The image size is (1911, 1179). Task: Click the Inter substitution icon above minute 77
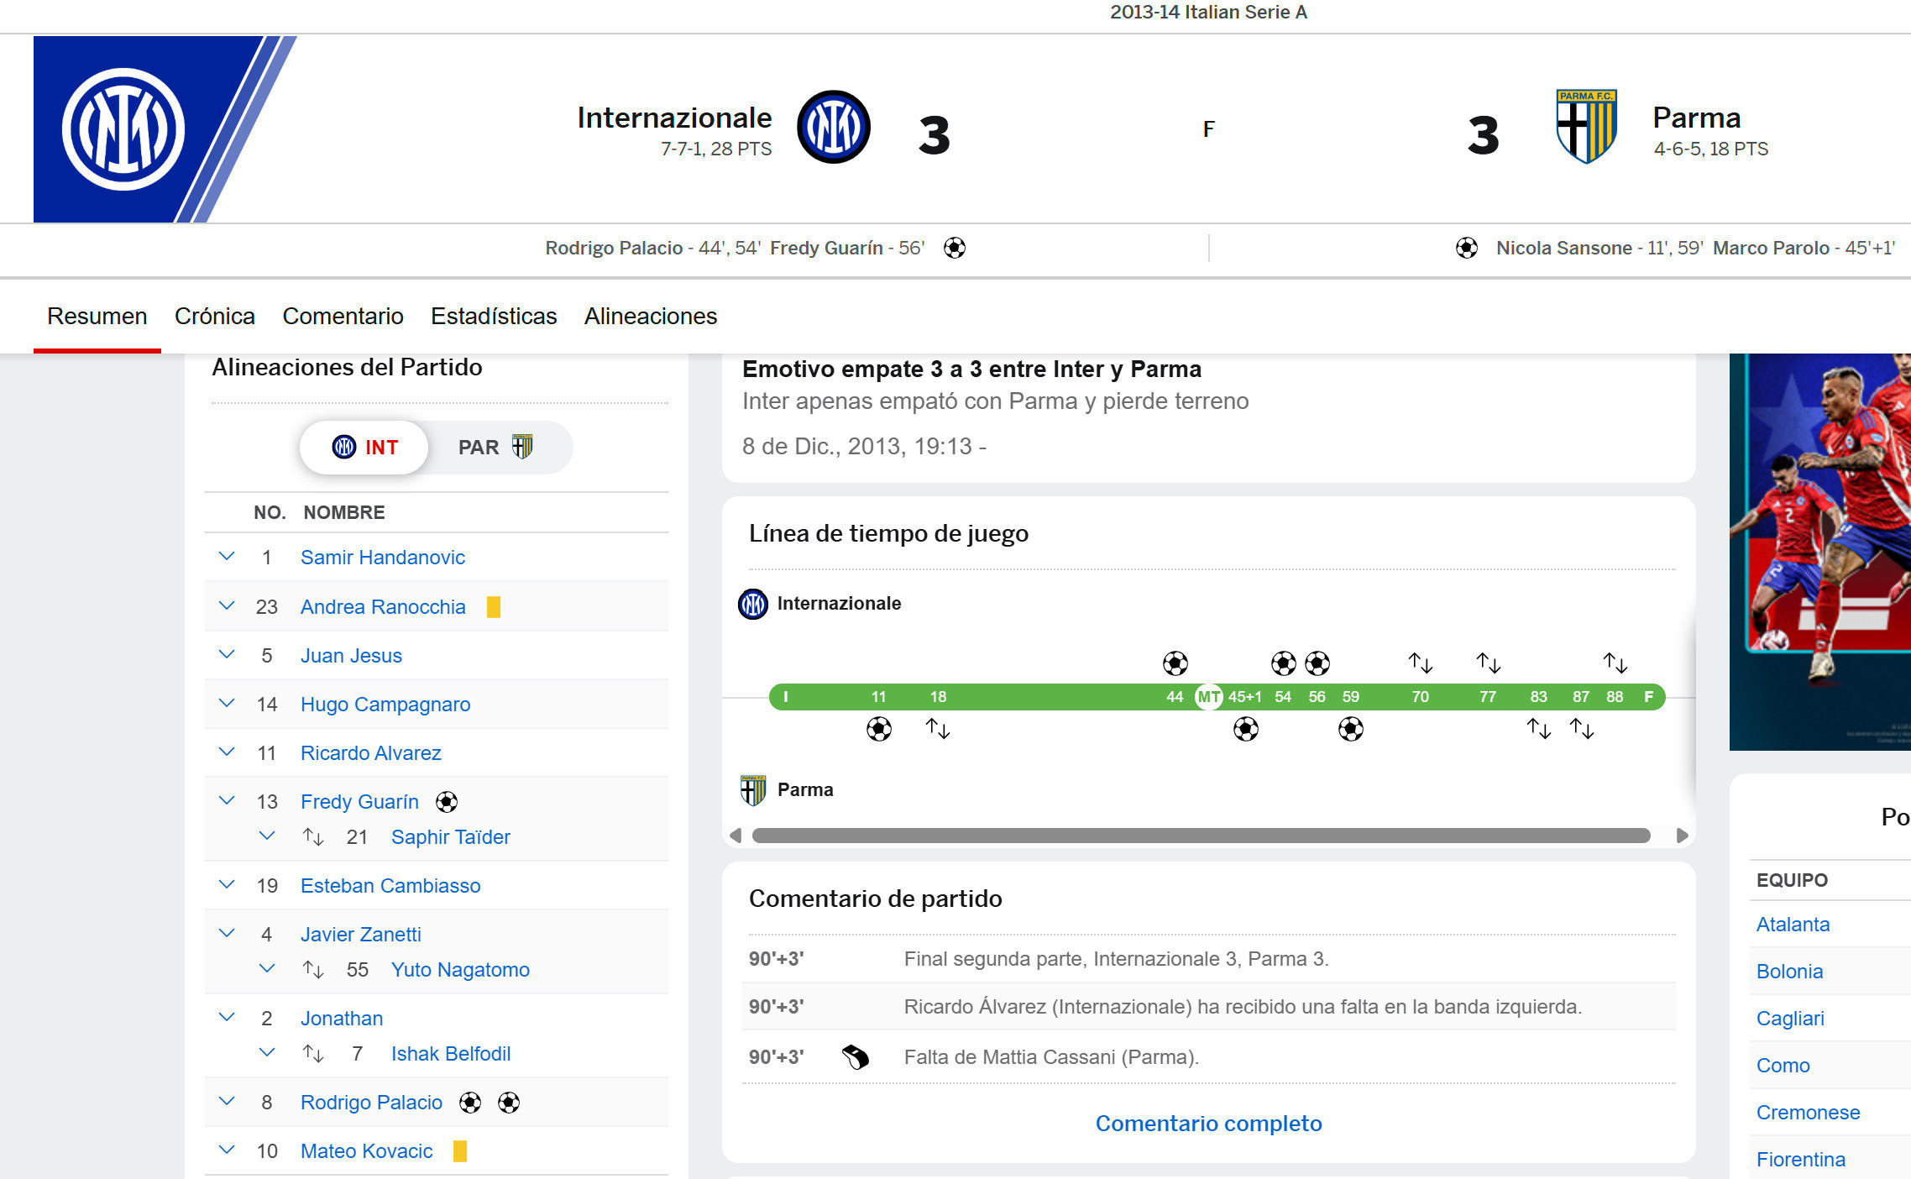click(1489, 663)
